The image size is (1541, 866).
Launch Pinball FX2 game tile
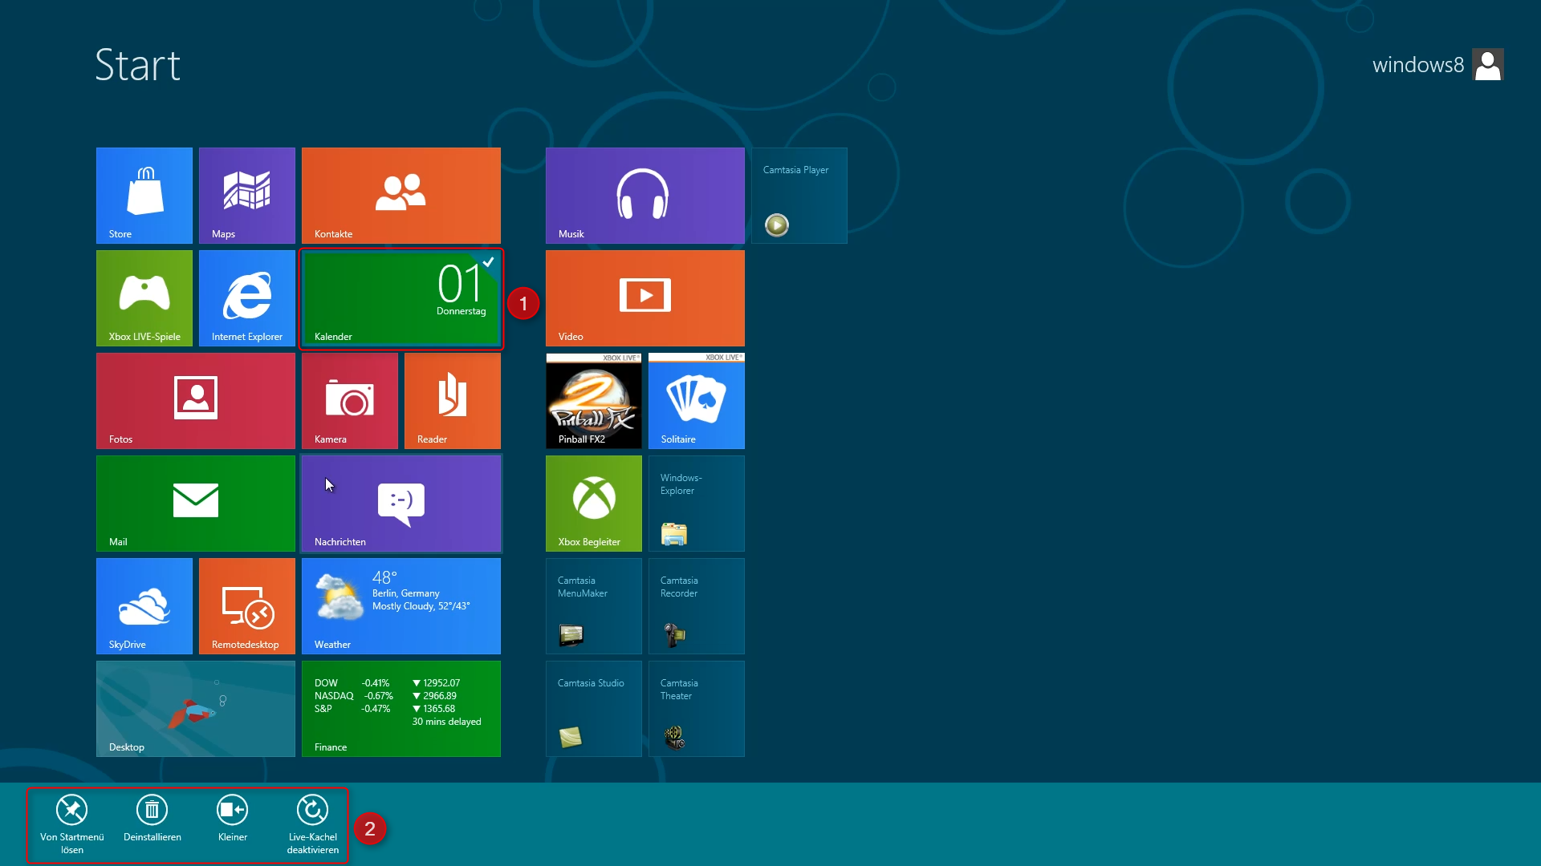click(594, 401)
